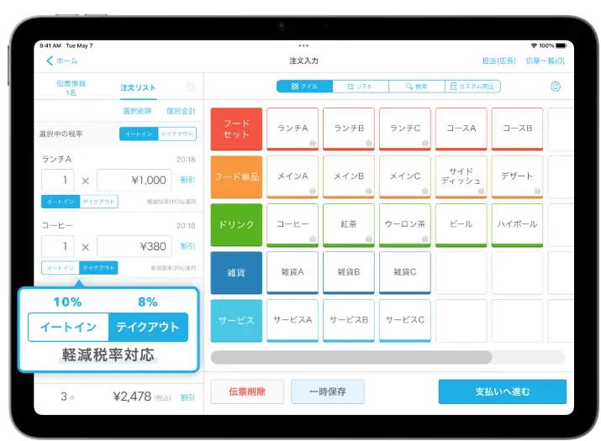Add ランチB tile
Screen dimensions: 601x441
[x=349, y=129]
